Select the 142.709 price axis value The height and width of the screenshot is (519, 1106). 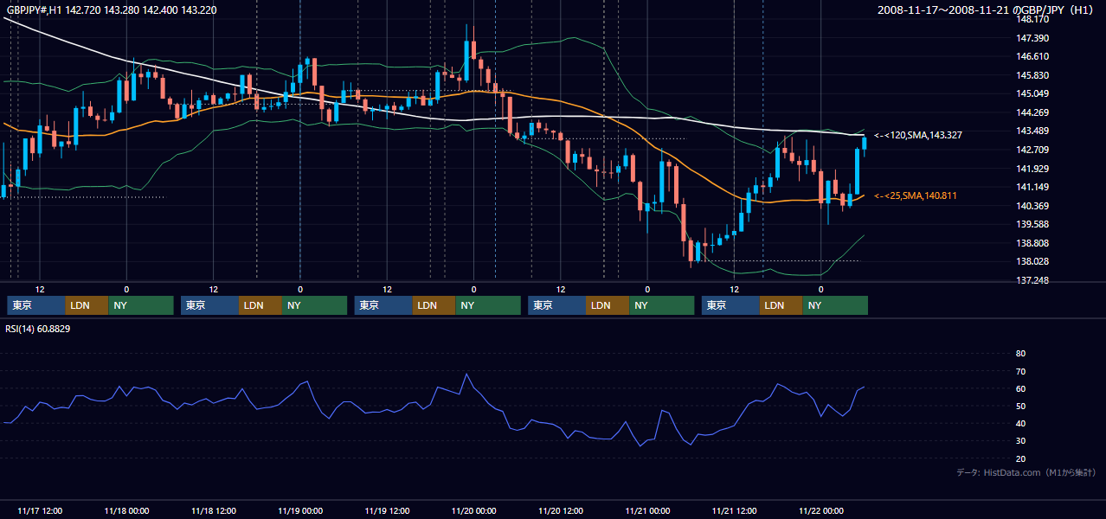pos(1032,150)
